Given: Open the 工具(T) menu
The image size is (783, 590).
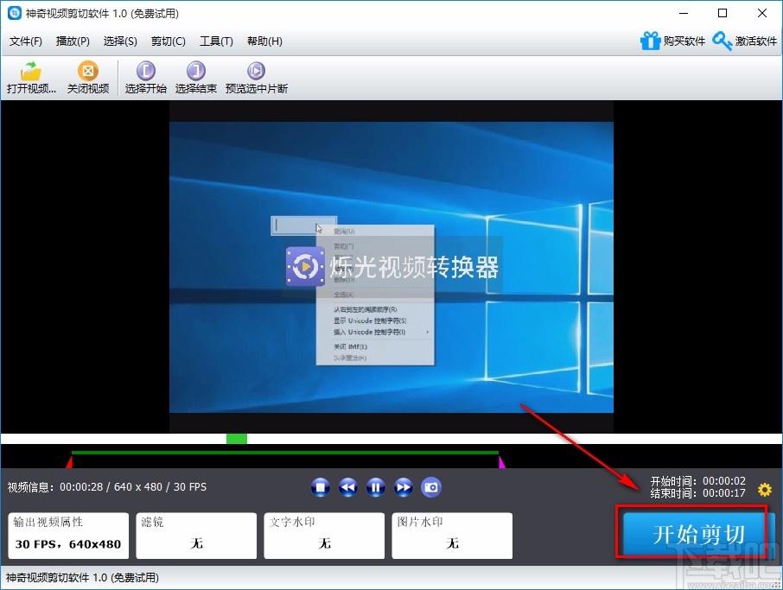Looking at the screenshot, I should click(x=216, y=41).
